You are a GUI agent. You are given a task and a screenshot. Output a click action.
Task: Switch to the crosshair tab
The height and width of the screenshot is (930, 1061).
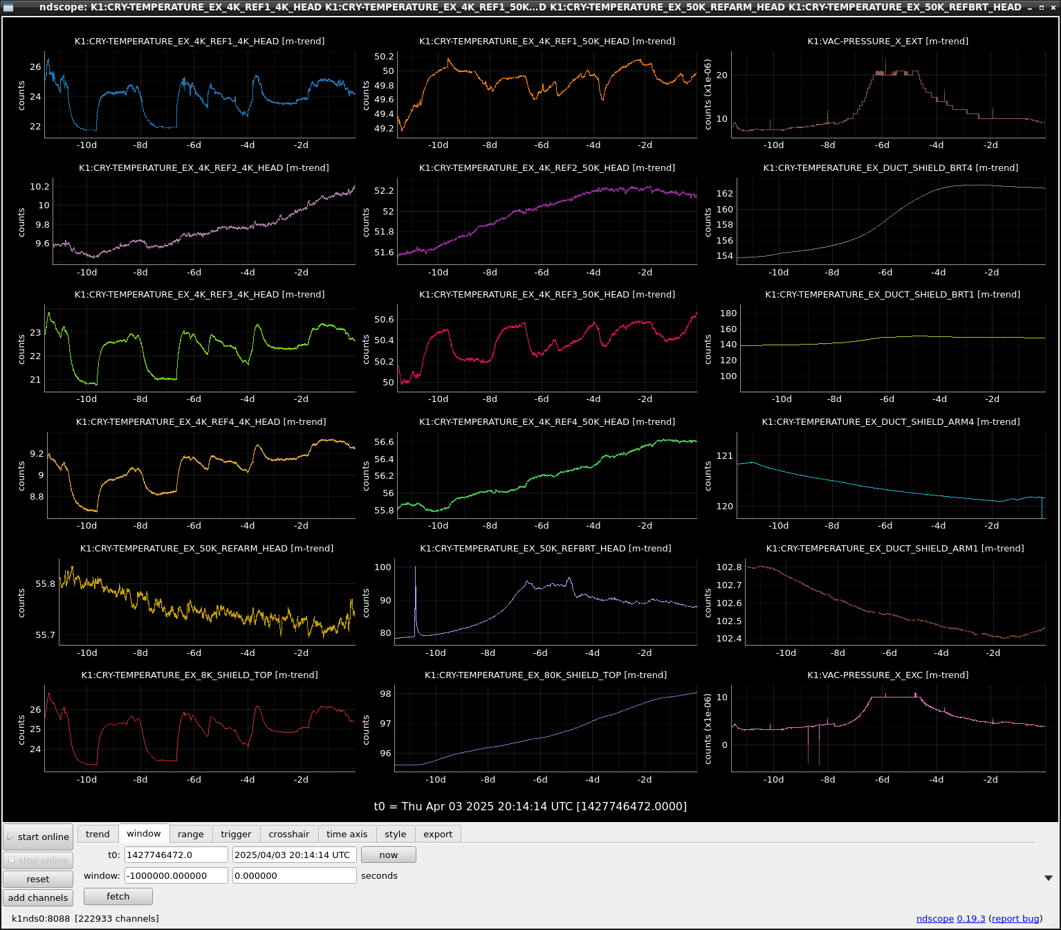pos(289,834)
